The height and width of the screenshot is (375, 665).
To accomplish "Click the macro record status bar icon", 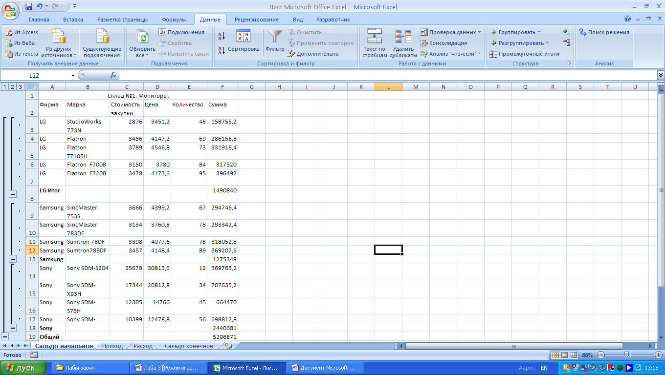I will click(34, 355).
